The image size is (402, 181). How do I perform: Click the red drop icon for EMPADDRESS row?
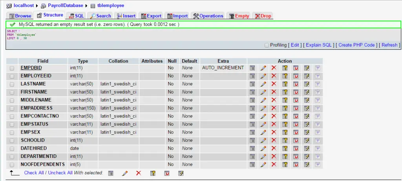tap(274, 108)
